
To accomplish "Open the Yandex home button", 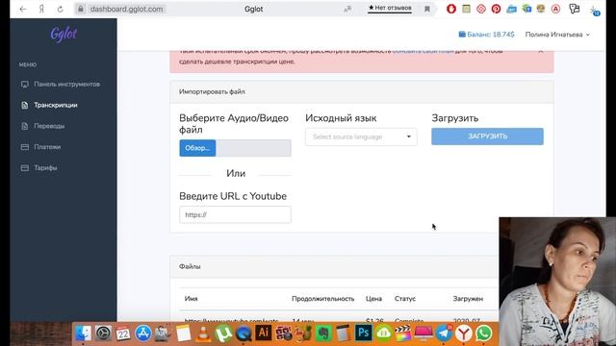I will [x=41, y=9].
